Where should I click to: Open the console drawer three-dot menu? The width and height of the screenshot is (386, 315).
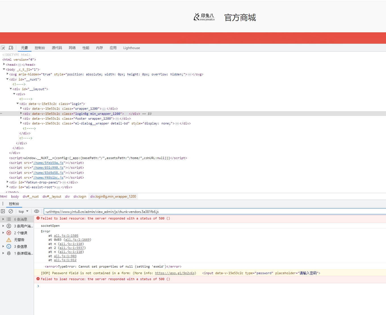[x=3, y=204]
